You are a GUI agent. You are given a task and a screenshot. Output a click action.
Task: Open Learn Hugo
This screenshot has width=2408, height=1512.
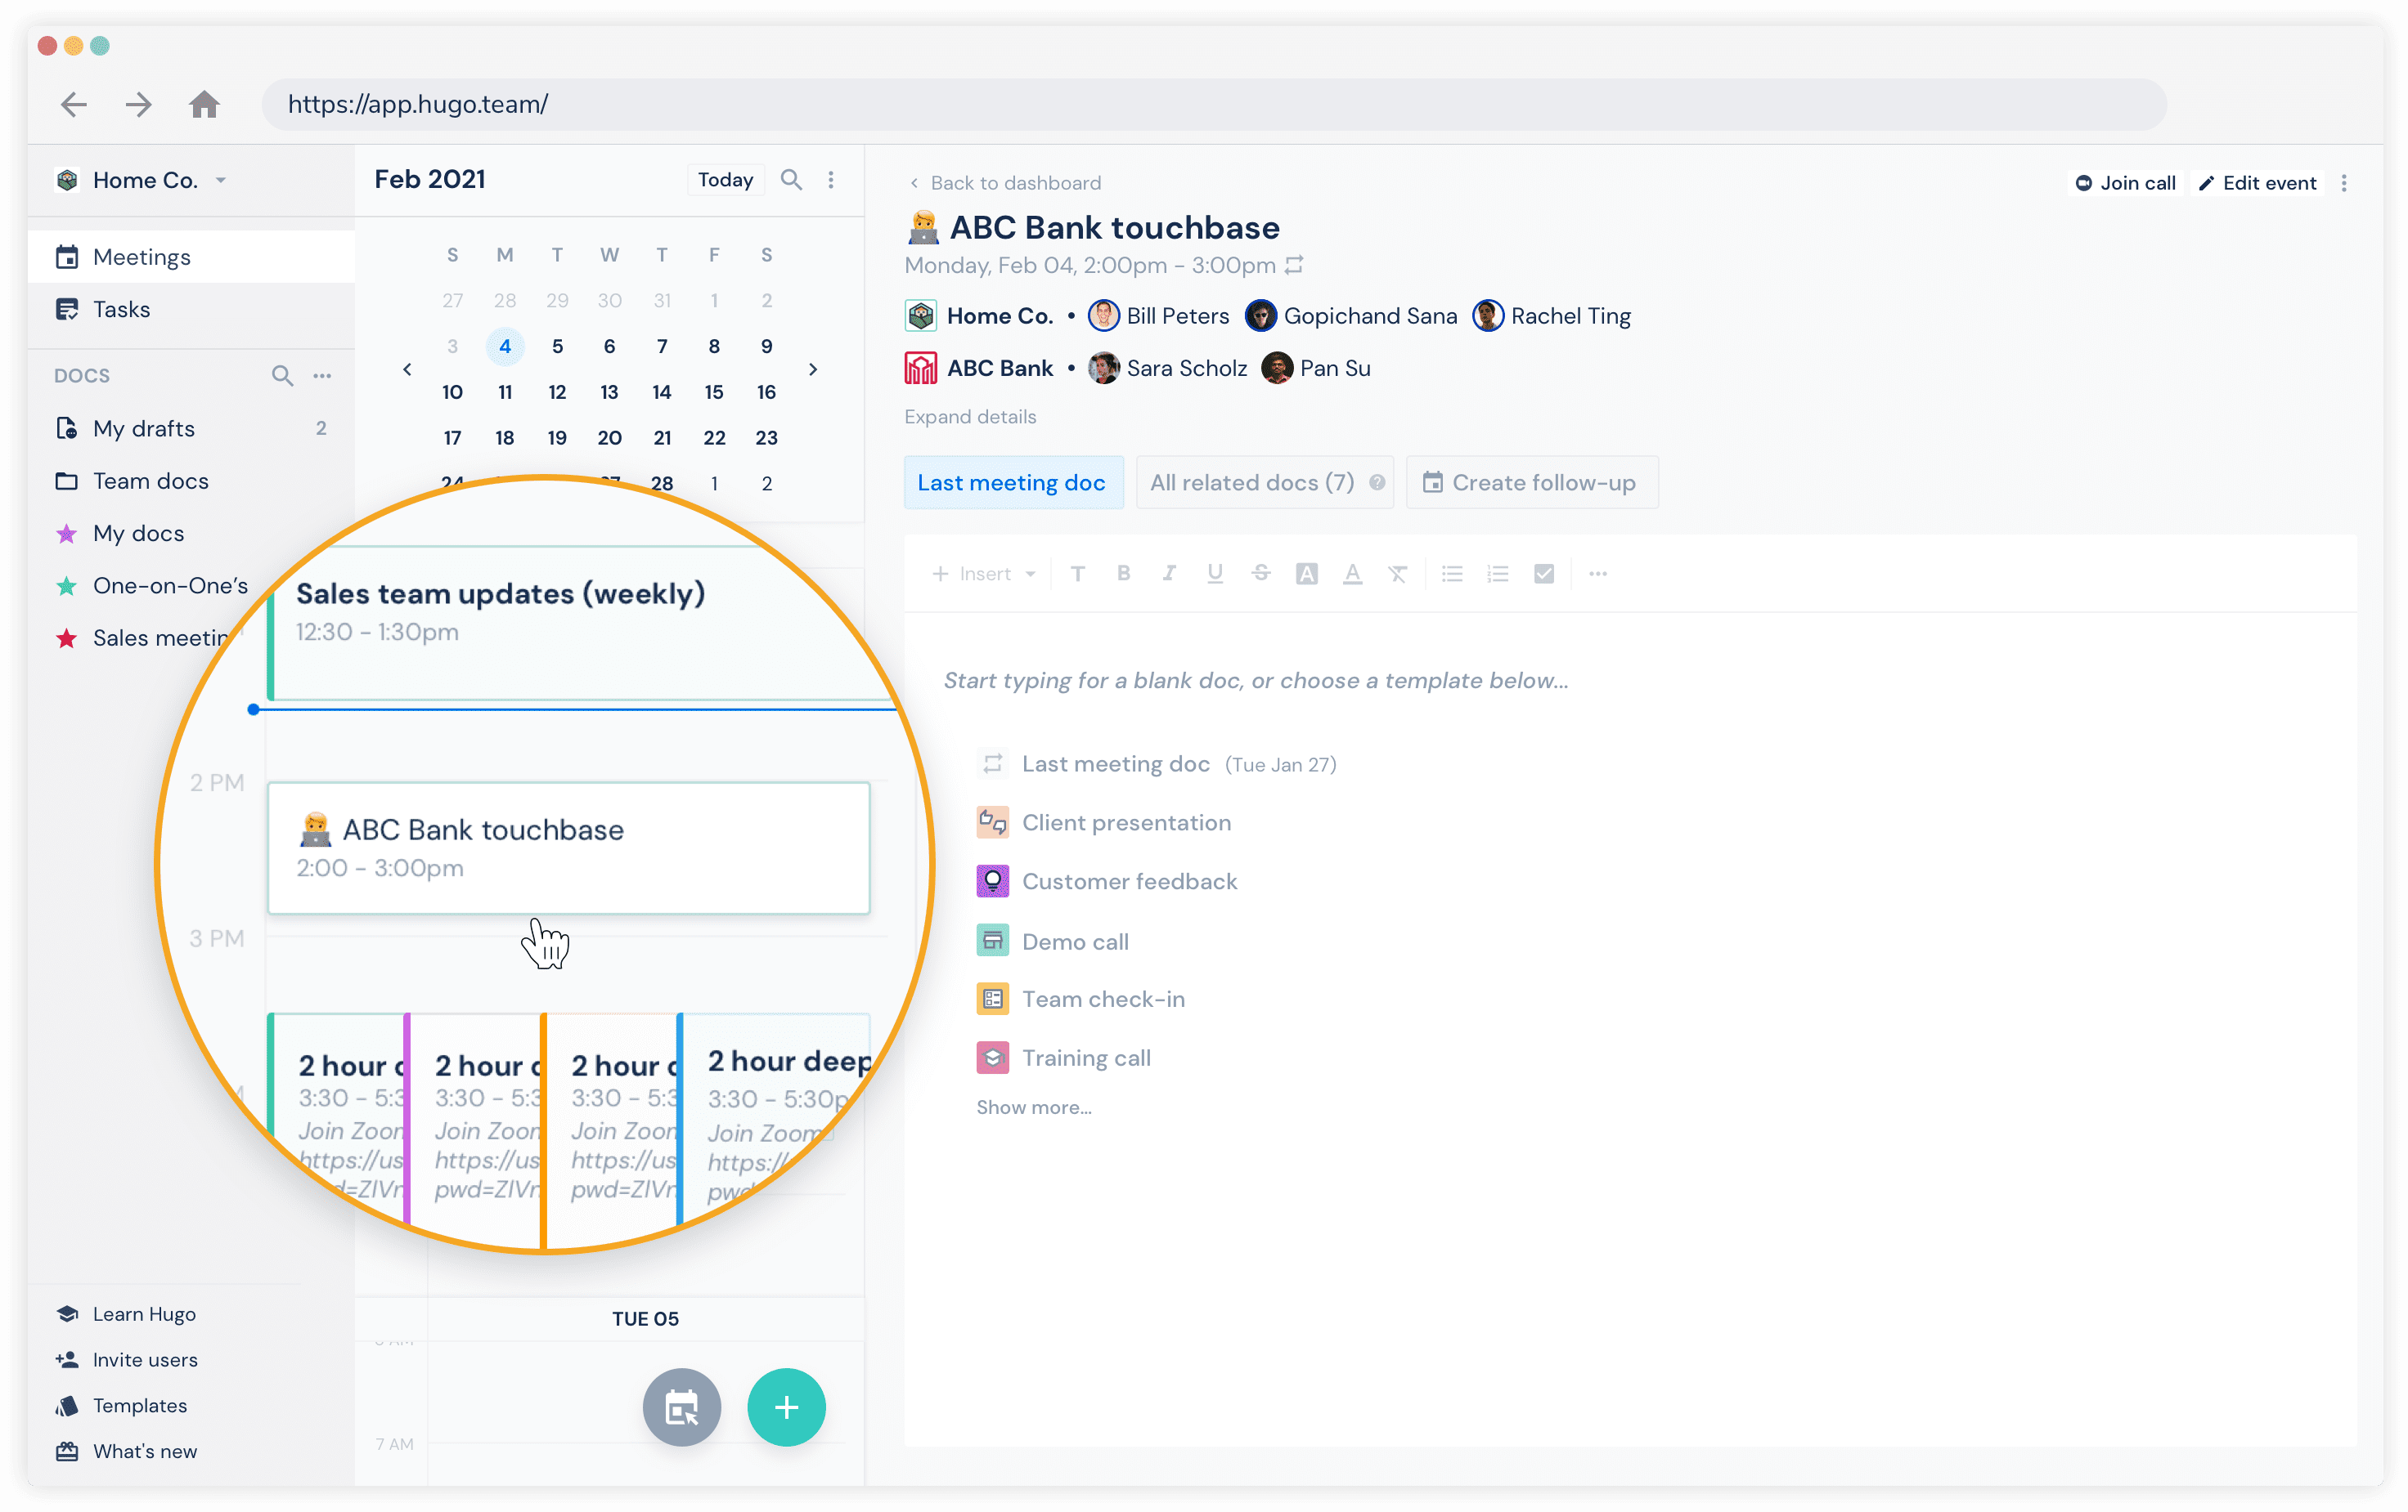pyautogui.click(x=126, y=1314)
